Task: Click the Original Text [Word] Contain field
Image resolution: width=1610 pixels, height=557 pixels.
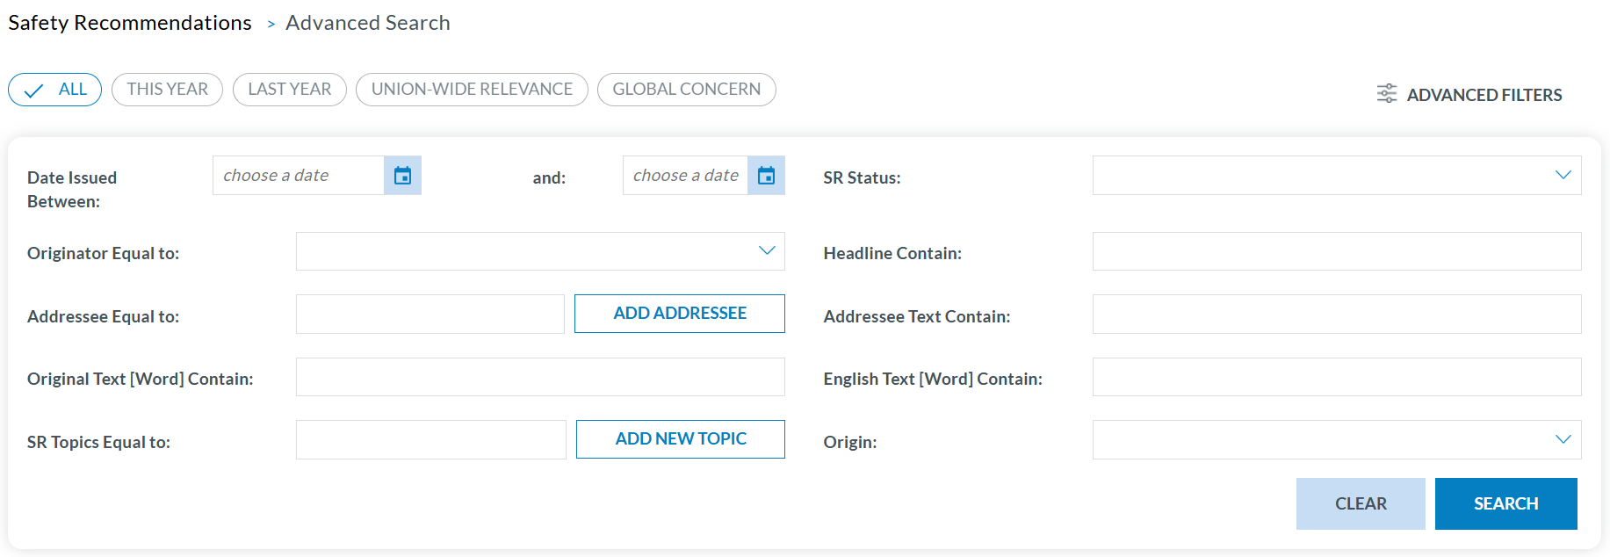Action: [x=540, y=377]
